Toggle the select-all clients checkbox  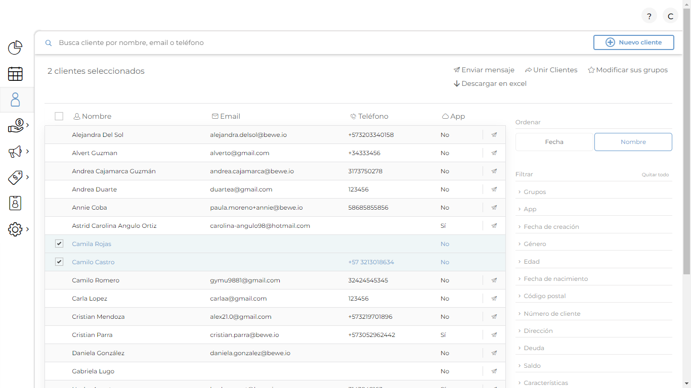coord(59,116)
